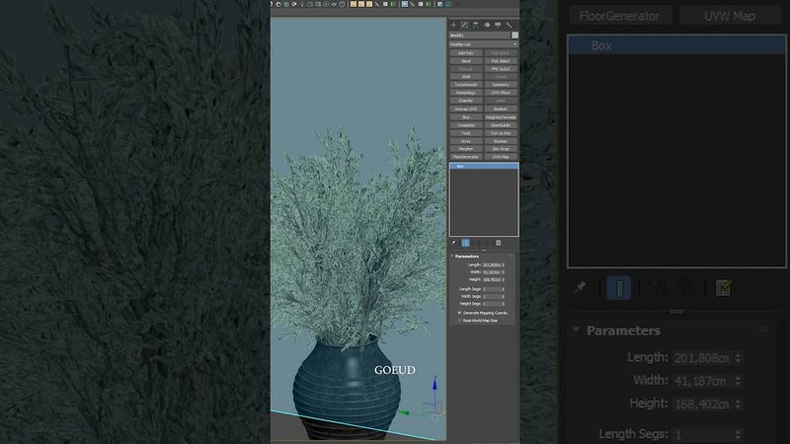Open Configure Modifier Sets icon

click(499, 242)
